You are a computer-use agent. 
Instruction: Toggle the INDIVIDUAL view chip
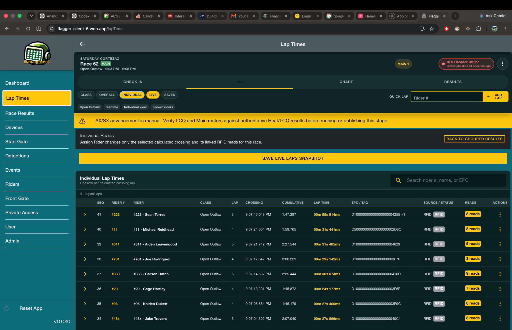tap(132, 95)
